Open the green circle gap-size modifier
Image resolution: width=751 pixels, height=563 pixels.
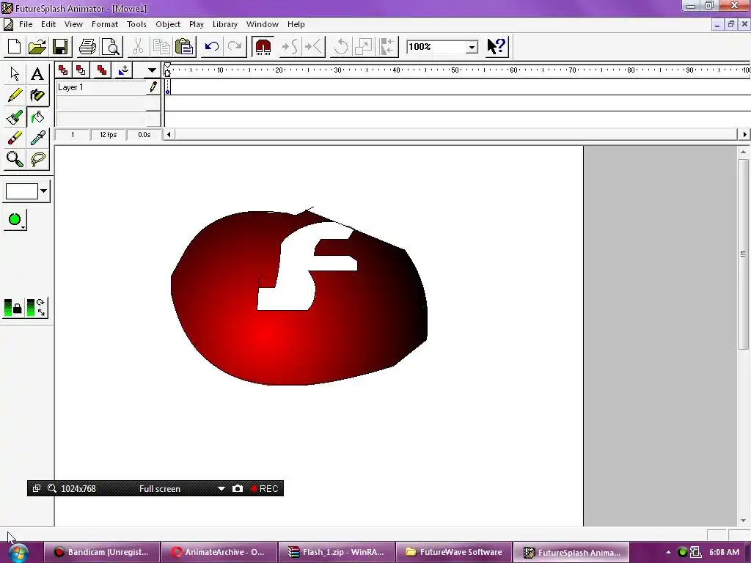[15, 220]
